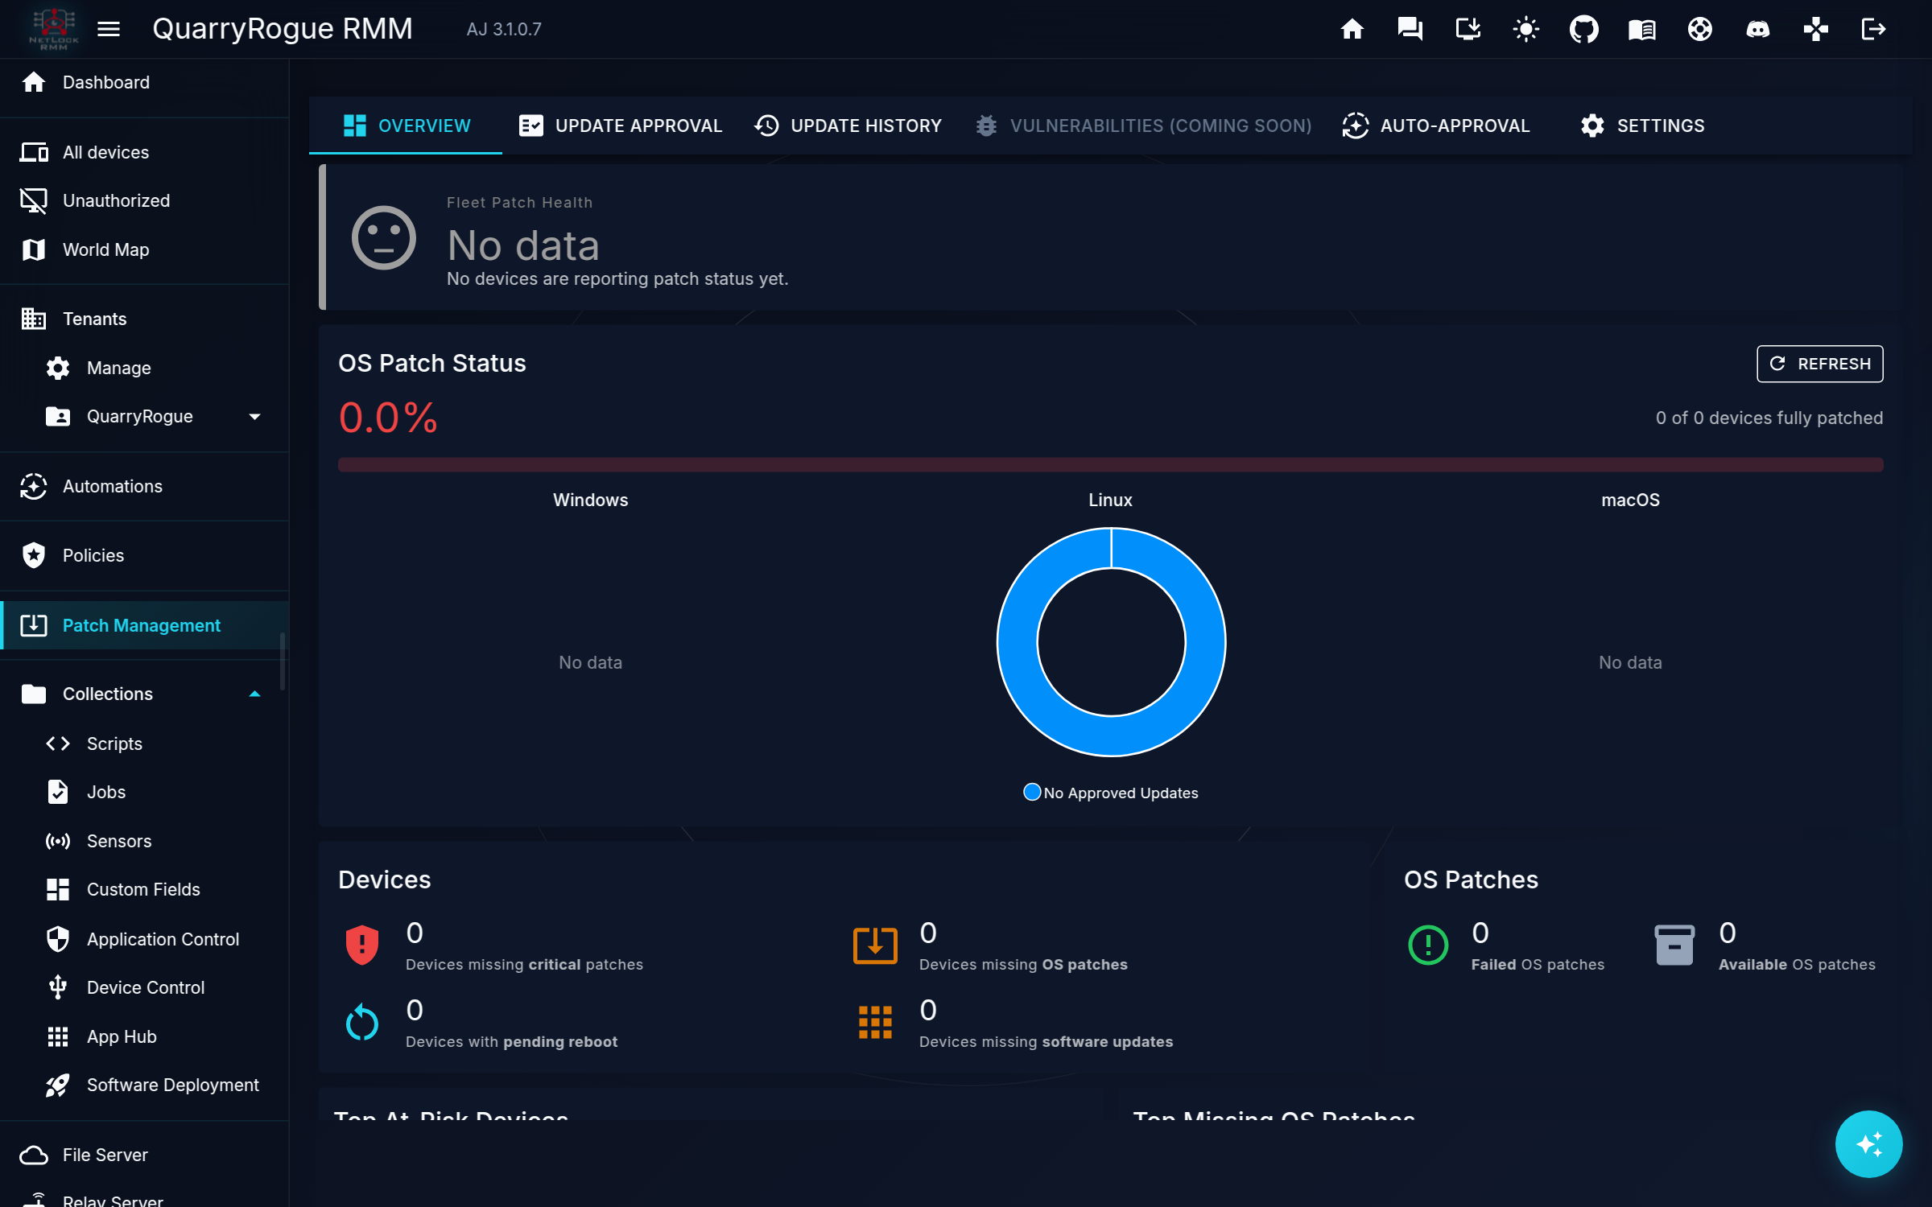The image size is (1932, 1207).
Task: Click the Failed OS patches alert icon
Action: click(x=1428, y=945)
